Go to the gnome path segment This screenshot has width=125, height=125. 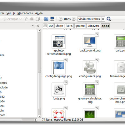[80, 26]
